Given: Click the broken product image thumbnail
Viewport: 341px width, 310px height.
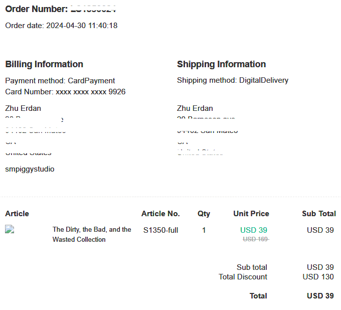Looking at the screenshot, I should pos(9,229).
